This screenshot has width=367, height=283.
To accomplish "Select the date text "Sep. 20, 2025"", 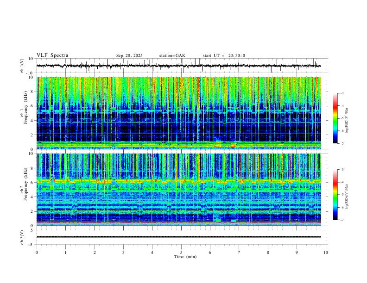I will [129, 55].
